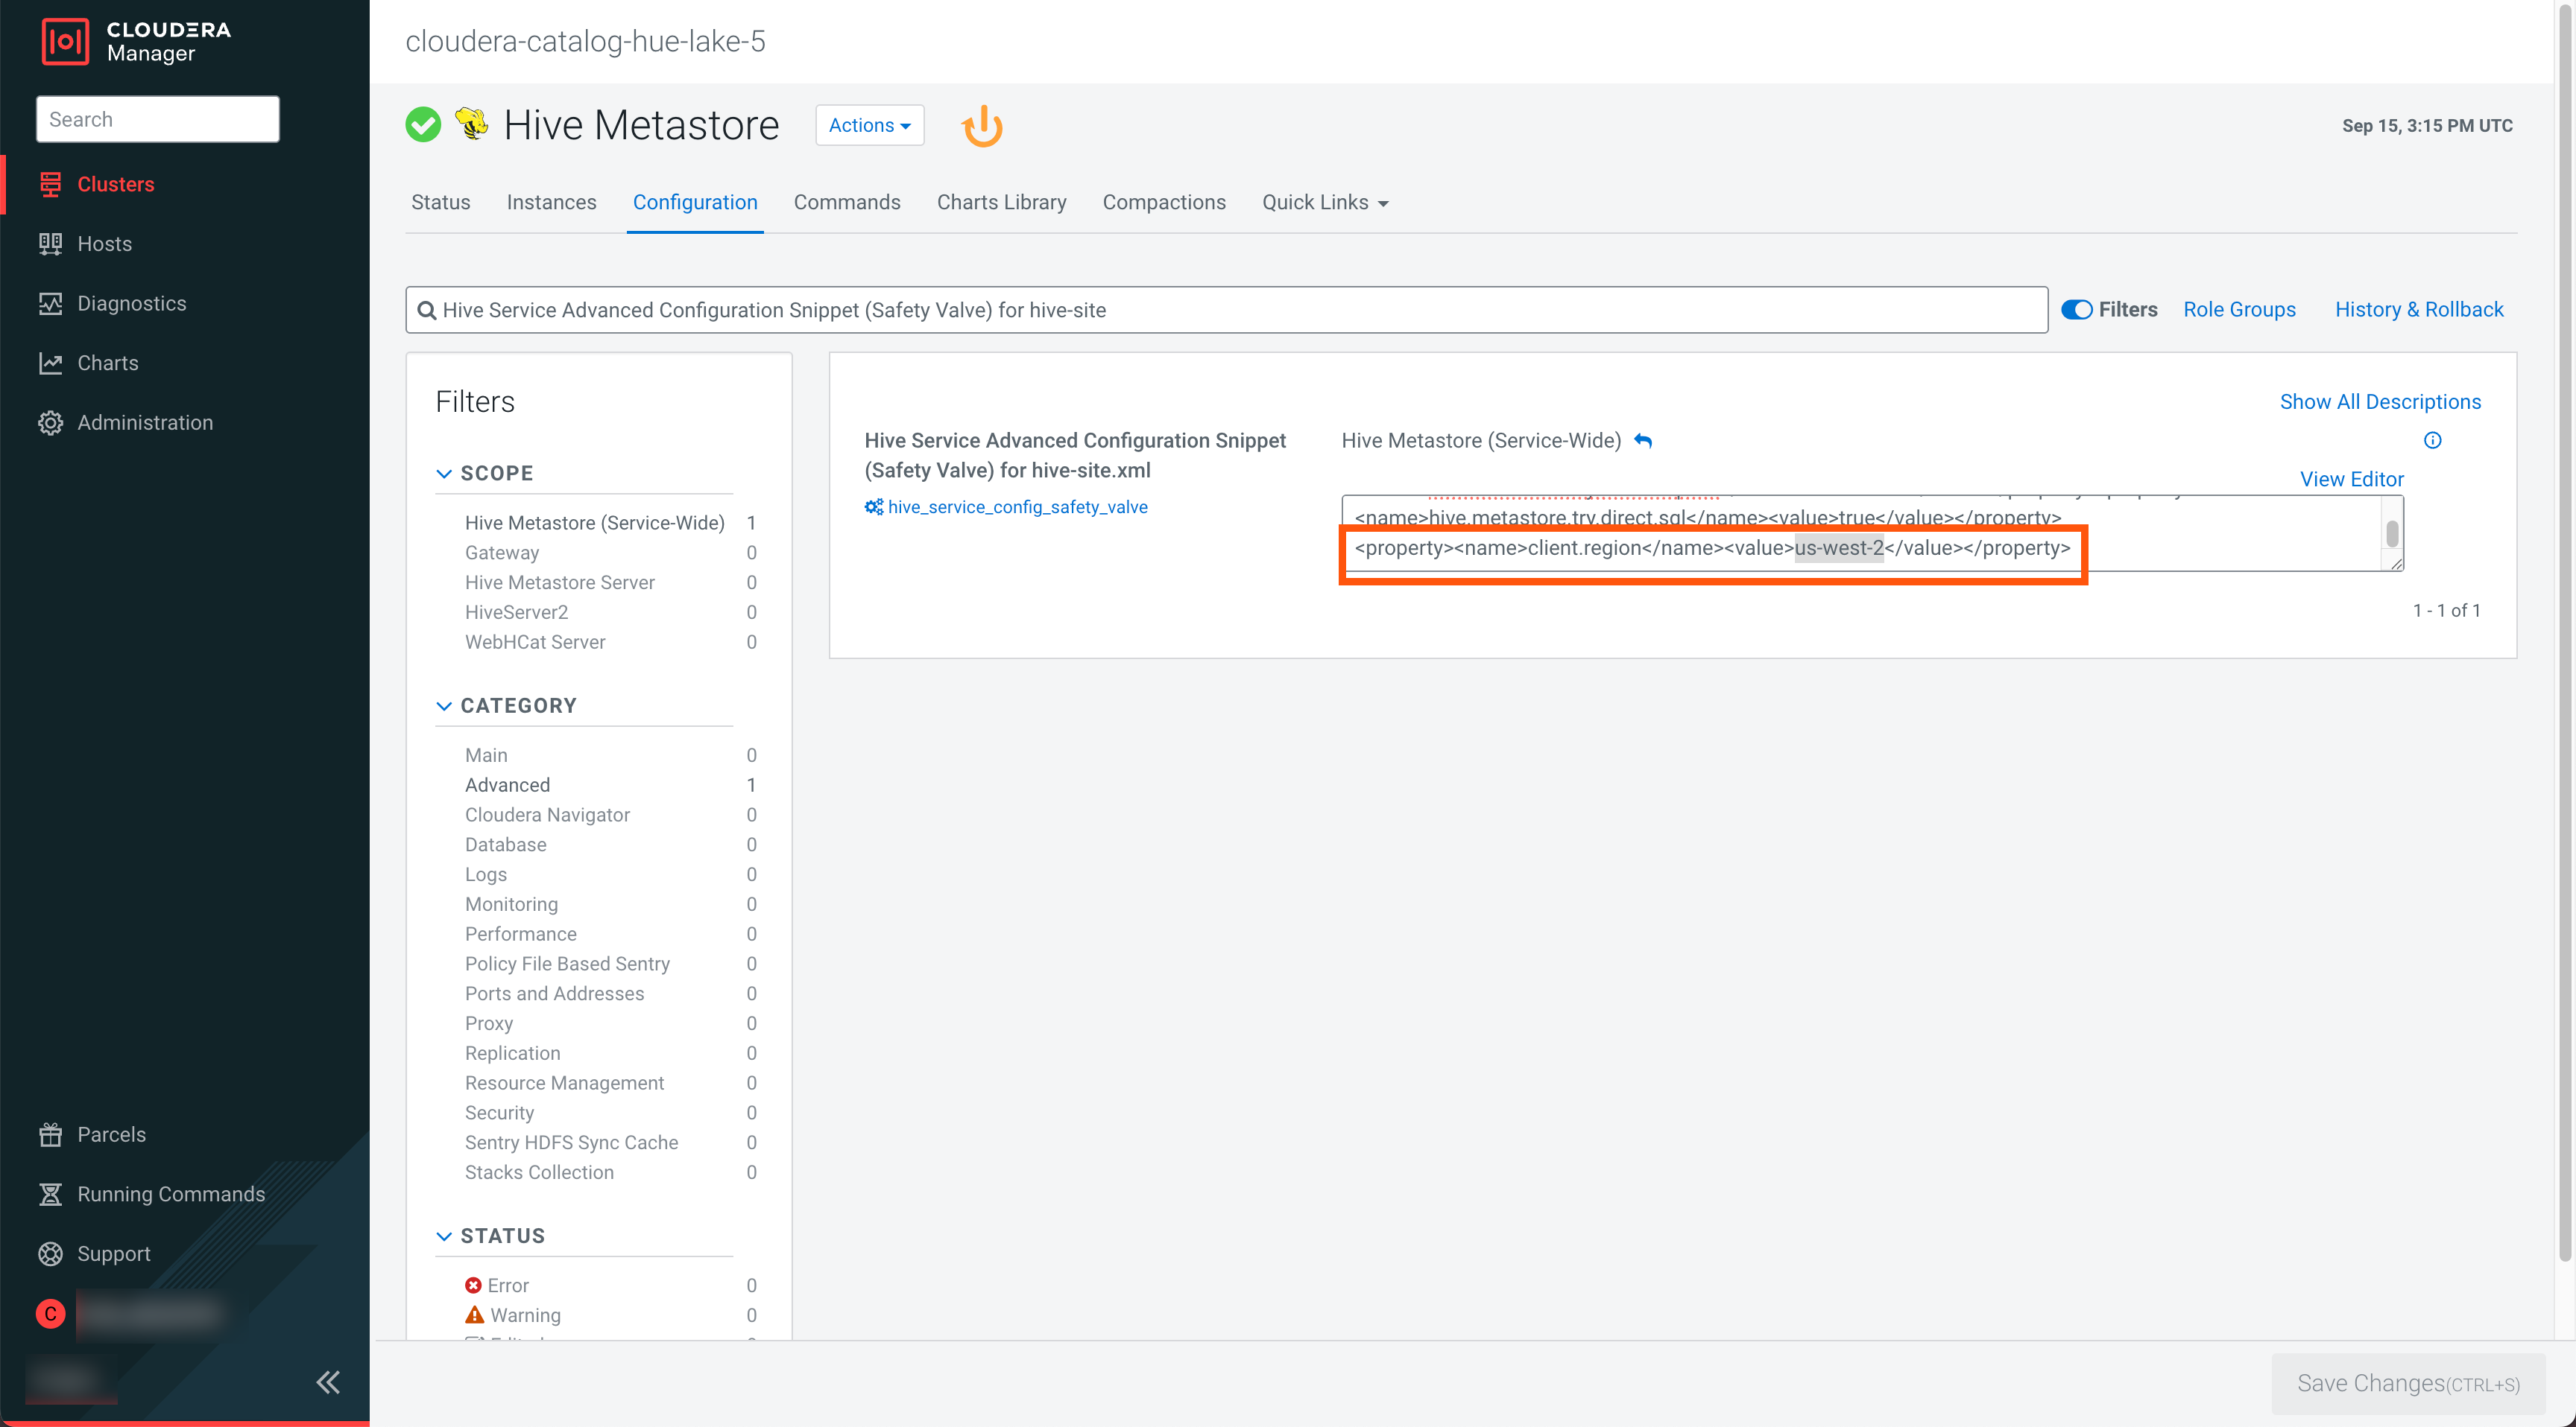Click the configuration search field

pos(1225,310)
